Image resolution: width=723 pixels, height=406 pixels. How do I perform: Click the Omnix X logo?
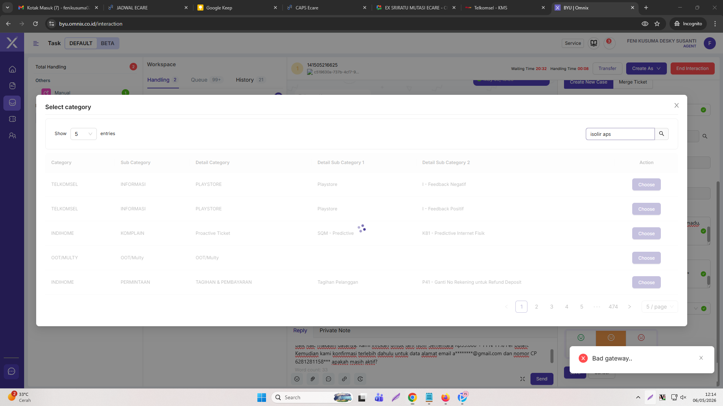tap(12, 43)
